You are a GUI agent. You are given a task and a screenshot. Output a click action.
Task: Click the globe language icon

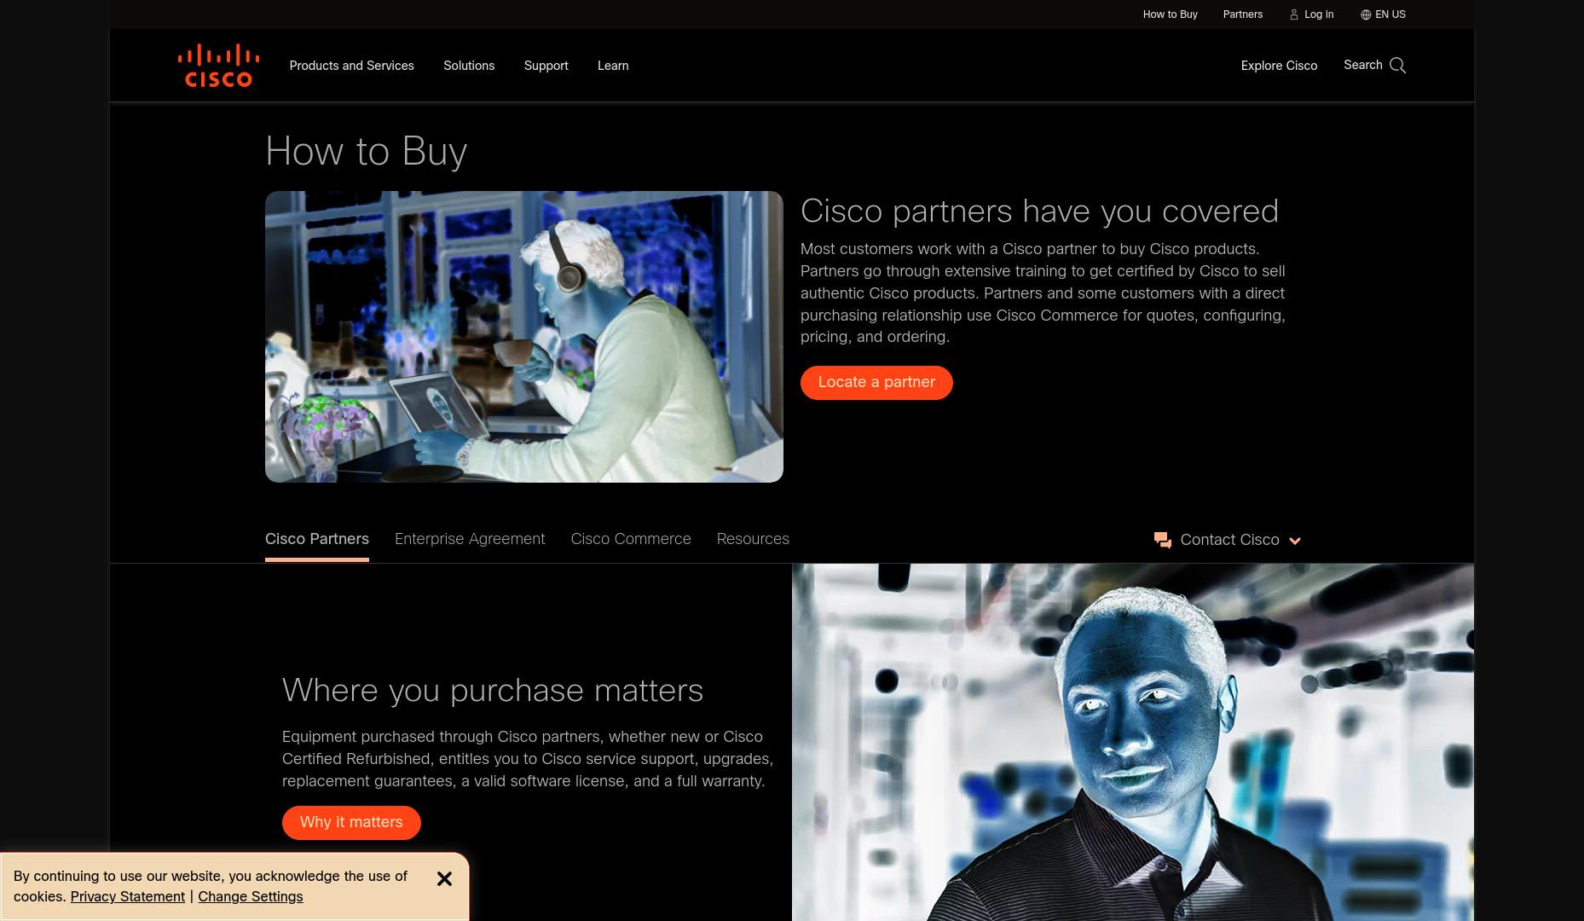[x=1366, y=14]
